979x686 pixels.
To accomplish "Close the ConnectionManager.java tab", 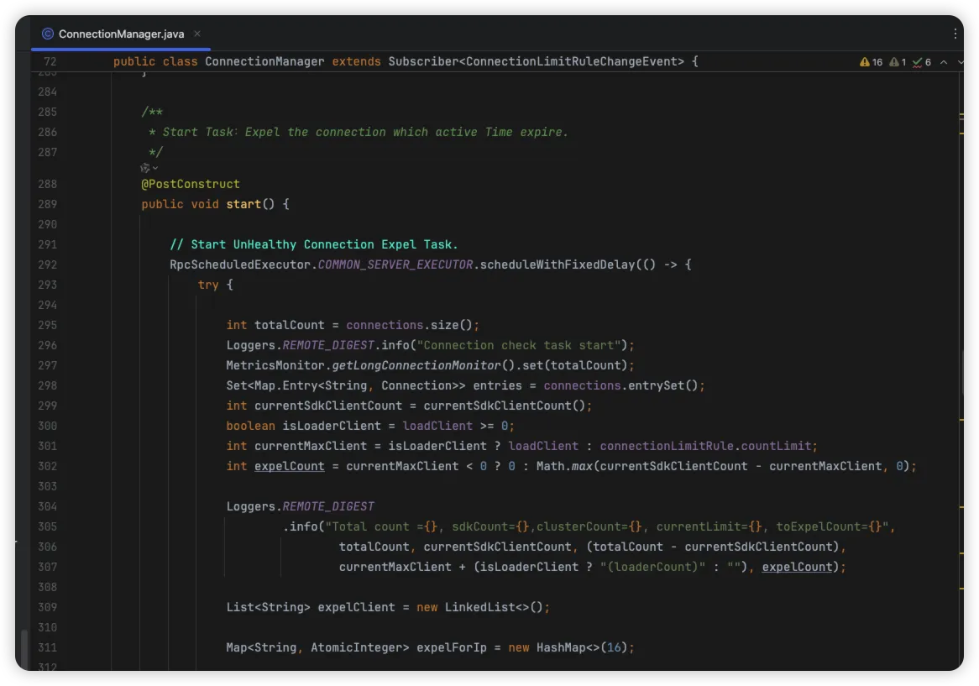I will coord(197,34).
